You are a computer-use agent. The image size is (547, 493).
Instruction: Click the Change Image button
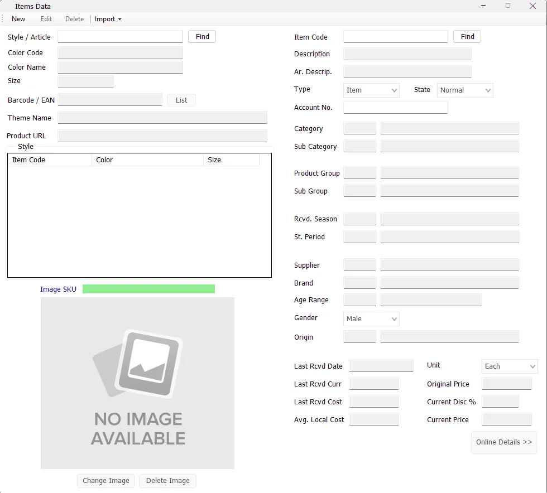click(x=105, y=480)
